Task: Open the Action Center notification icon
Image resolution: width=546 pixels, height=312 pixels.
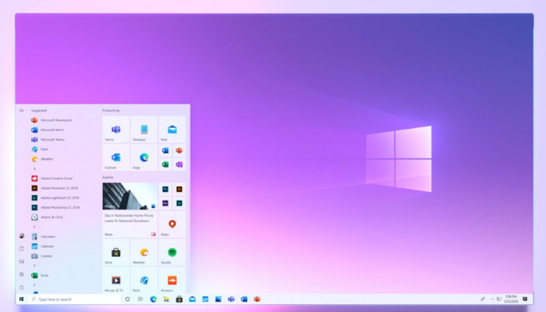Action: (x=525, y=299)
